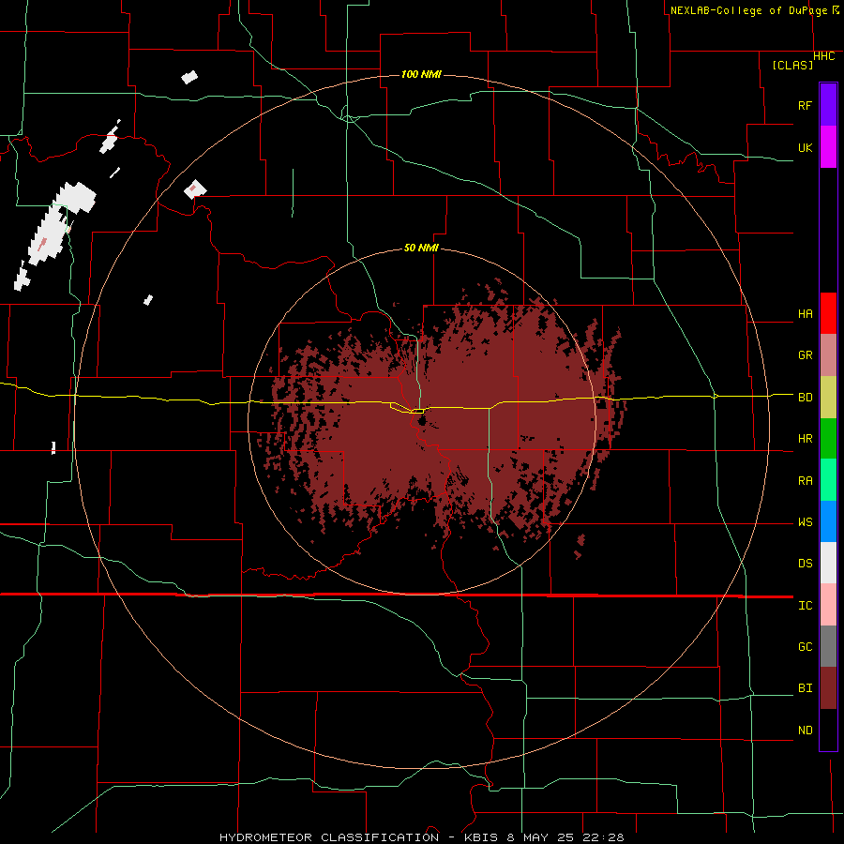Click the BI dark red swatch

coord(828,688)
